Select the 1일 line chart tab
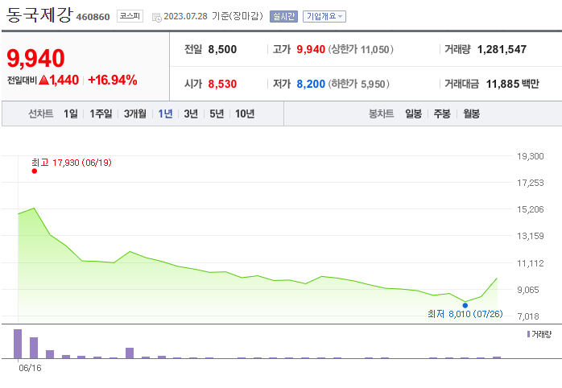This screenshot has height=388, width=562. (x=71, y=114)
